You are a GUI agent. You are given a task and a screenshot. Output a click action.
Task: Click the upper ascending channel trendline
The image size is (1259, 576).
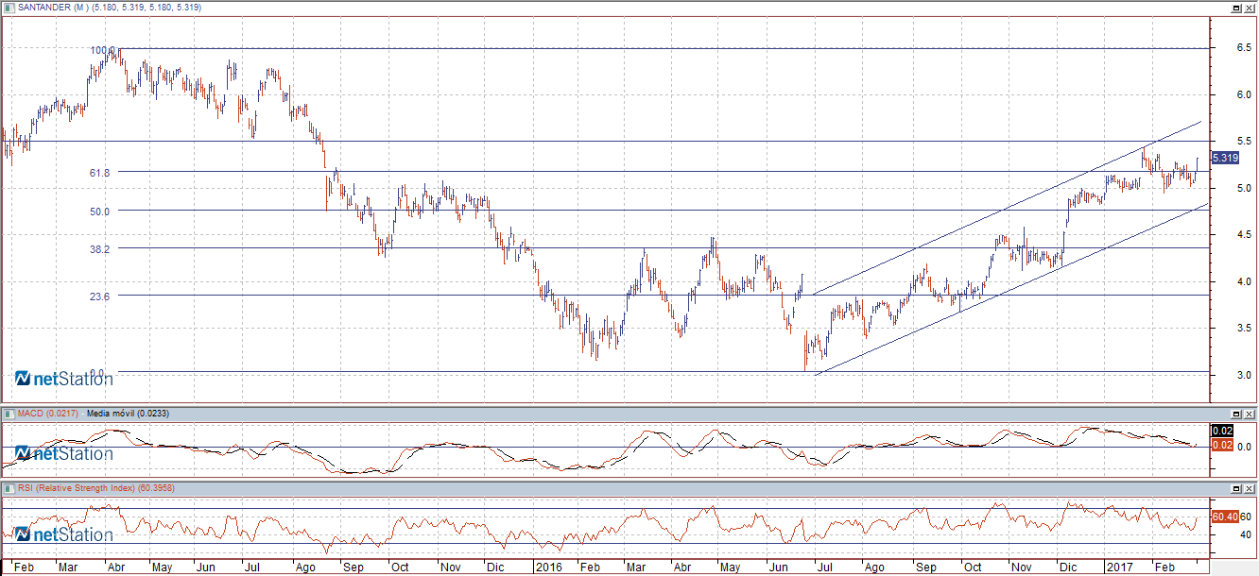coord(1007,208)
